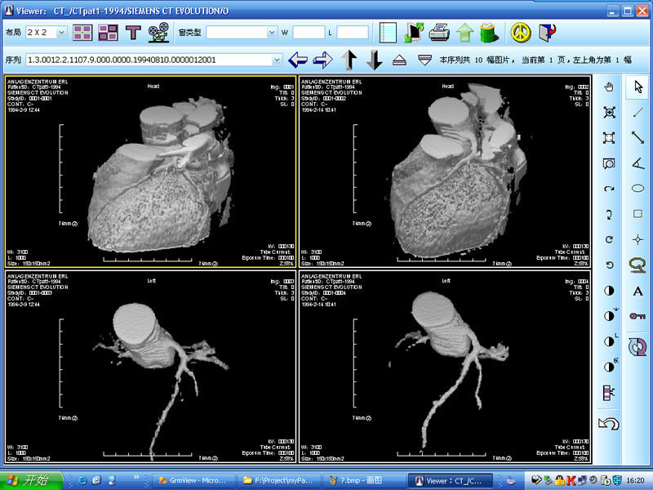Select the rectangle ROI tool
This screenshot has width=653, height=490.
(x=637, y=214)
